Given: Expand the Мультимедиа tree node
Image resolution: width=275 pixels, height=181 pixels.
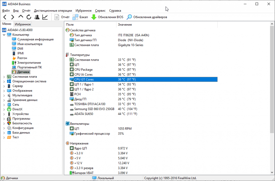Looking at the screenshot, I should (x=4, y=95).
